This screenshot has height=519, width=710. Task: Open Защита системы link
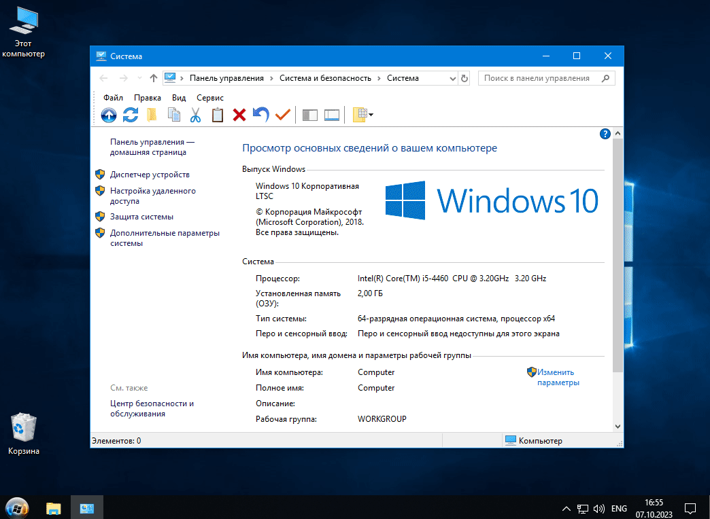pos(141,217)
